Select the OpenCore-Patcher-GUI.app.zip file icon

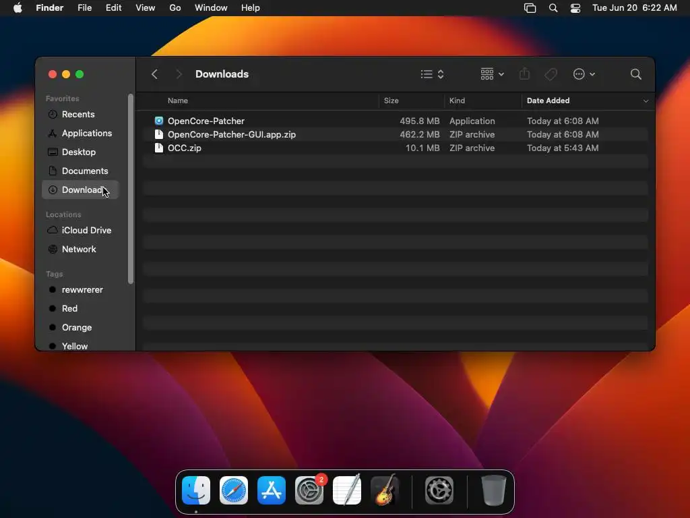pyautogui.click(x=159, y=134)
